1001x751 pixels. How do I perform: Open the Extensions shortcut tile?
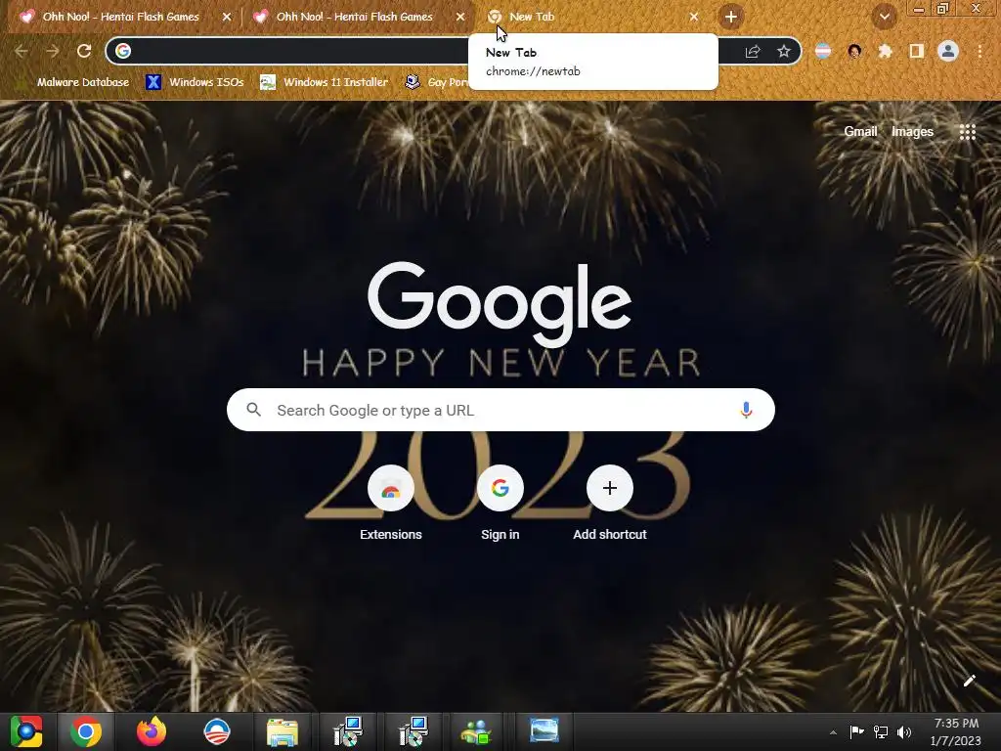click(391, 504)
